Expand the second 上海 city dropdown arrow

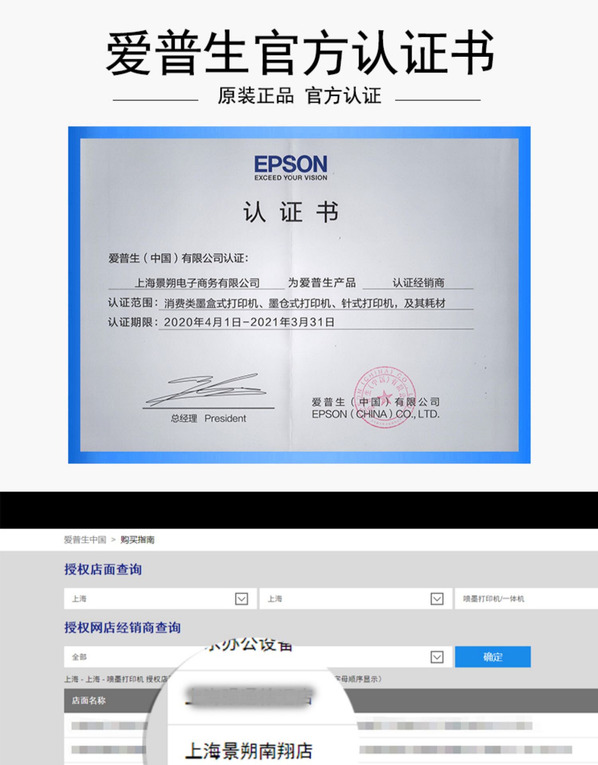click(x=437, y=598)
